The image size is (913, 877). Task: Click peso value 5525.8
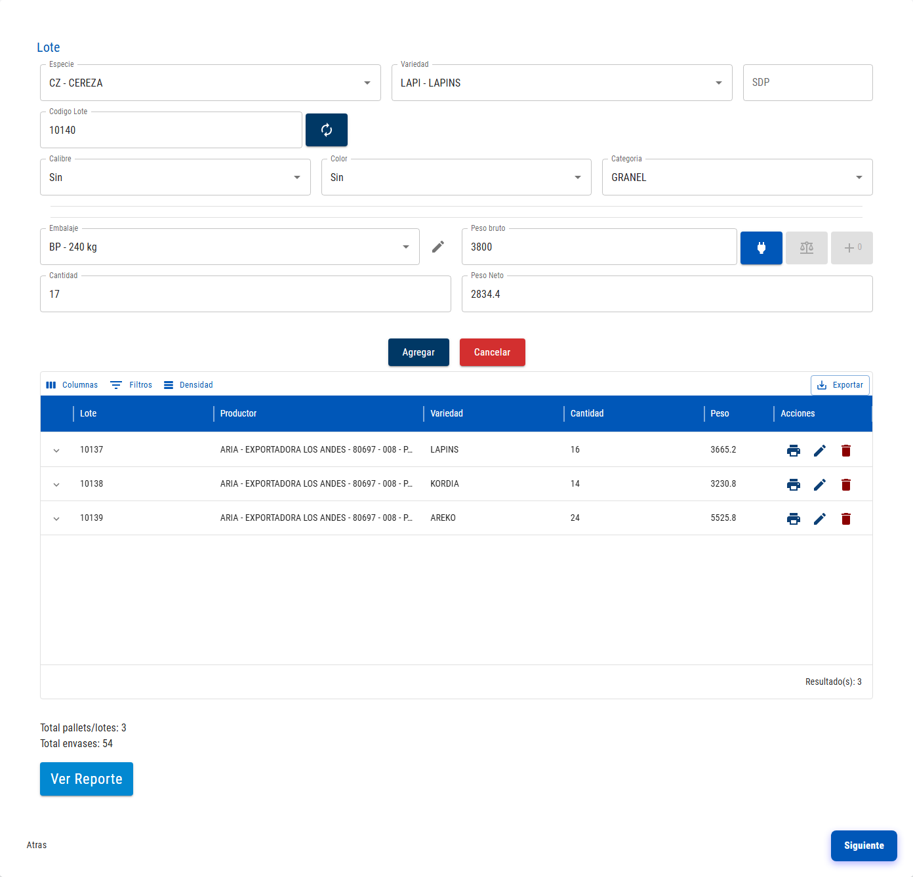click(723, 518)
